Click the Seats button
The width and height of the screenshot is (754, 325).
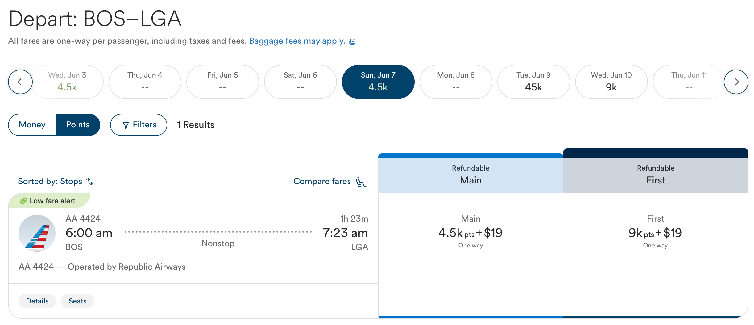(x=77, y=301)
